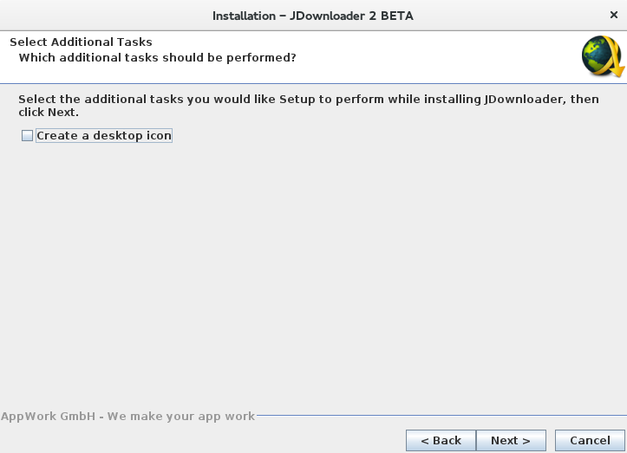Proceed to the next installer step
627x453 pixels.
click(x=510, y=440)
